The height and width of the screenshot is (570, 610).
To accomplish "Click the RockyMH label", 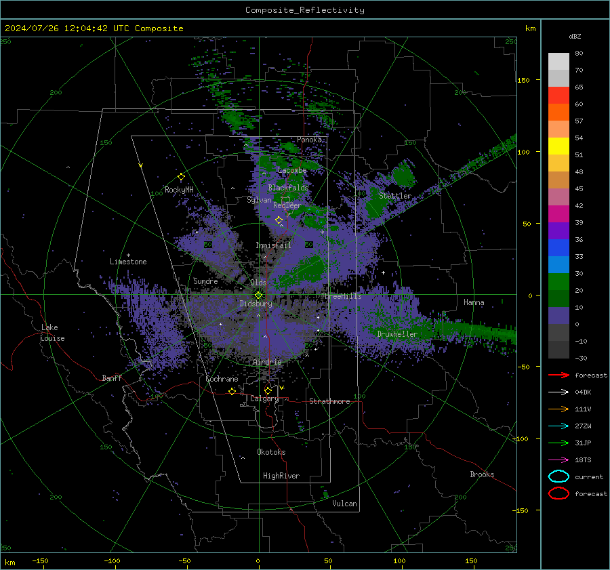I will pos(179,190).
